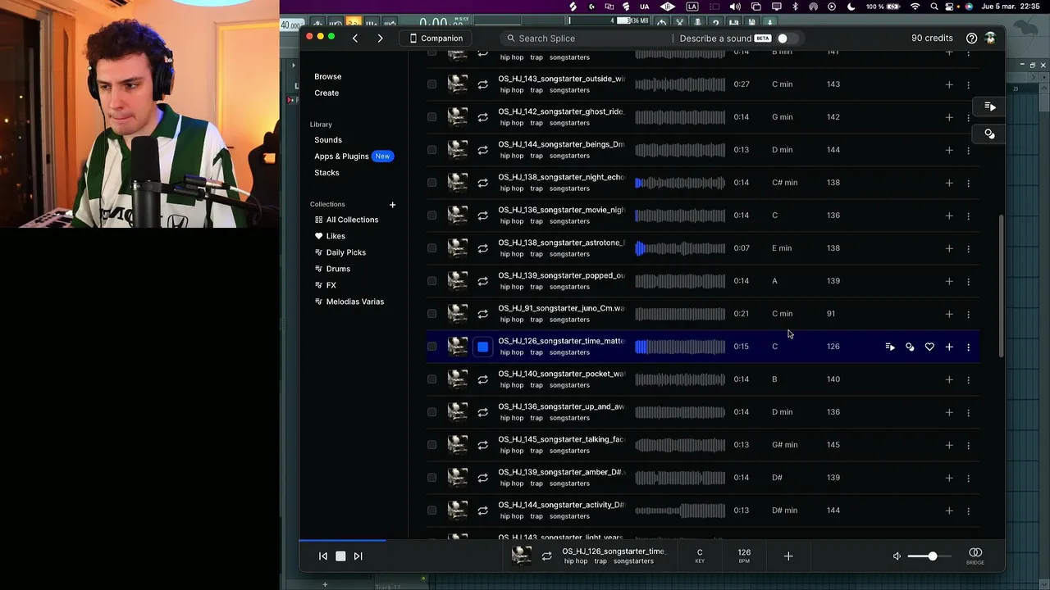
Task: Find similar sounds for time_matte sample
Action: coord(910,347)
